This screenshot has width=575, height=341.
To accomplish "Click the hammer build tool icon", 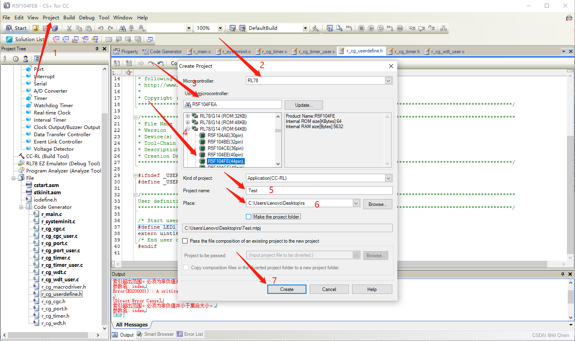I will click(315, 28).
